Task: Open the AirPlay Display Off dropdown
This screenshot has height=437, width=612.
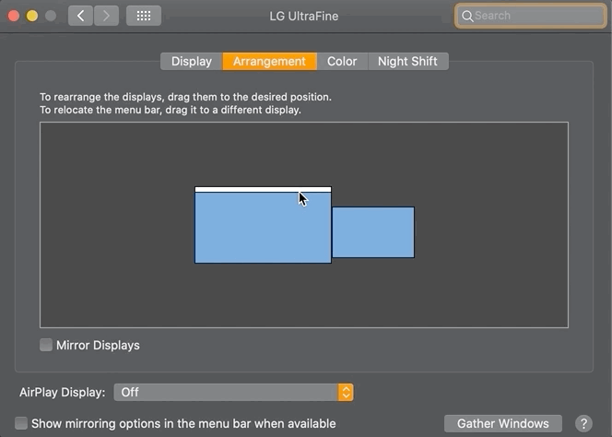Action: (233, 392)
